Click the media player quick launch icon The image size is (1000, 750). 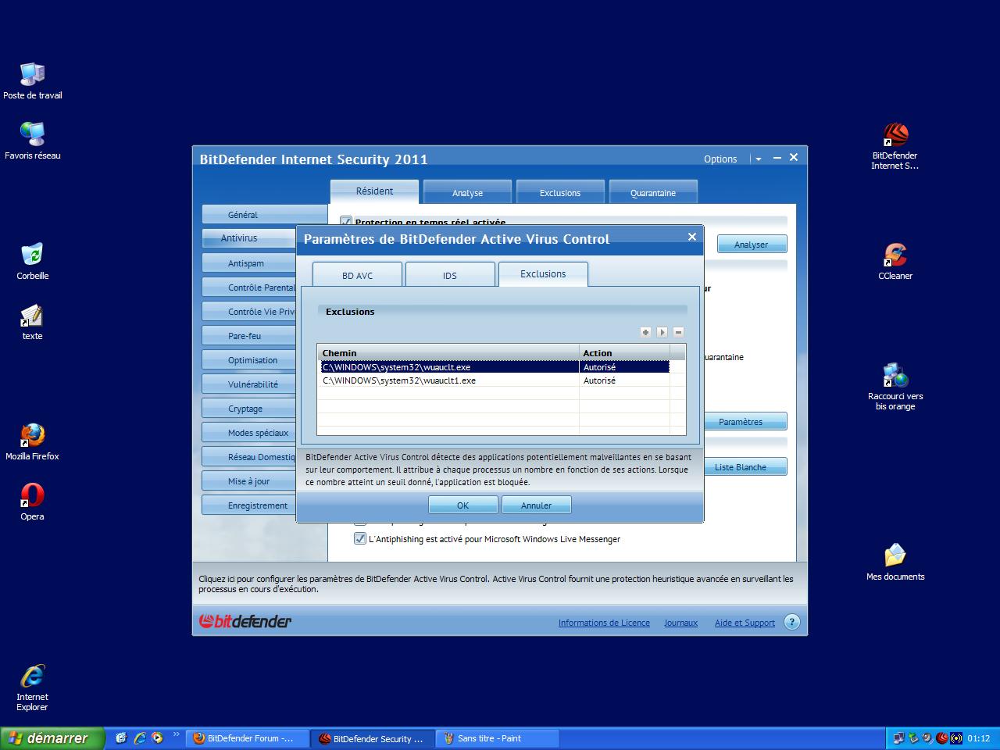[157, 737]
